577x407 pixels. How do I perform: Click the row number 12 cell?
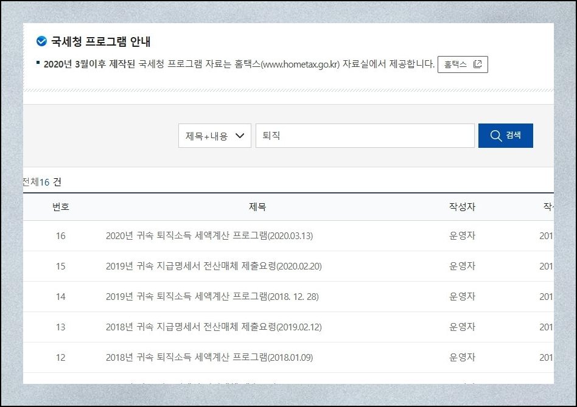pos(61,357)
